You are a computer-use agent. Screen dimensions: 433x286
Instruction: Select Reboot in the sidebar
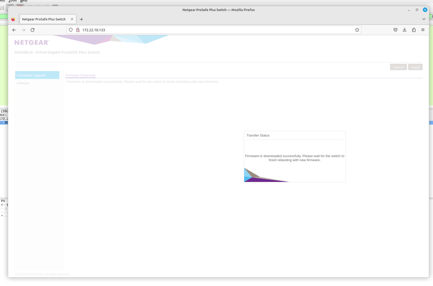[23, 83]
